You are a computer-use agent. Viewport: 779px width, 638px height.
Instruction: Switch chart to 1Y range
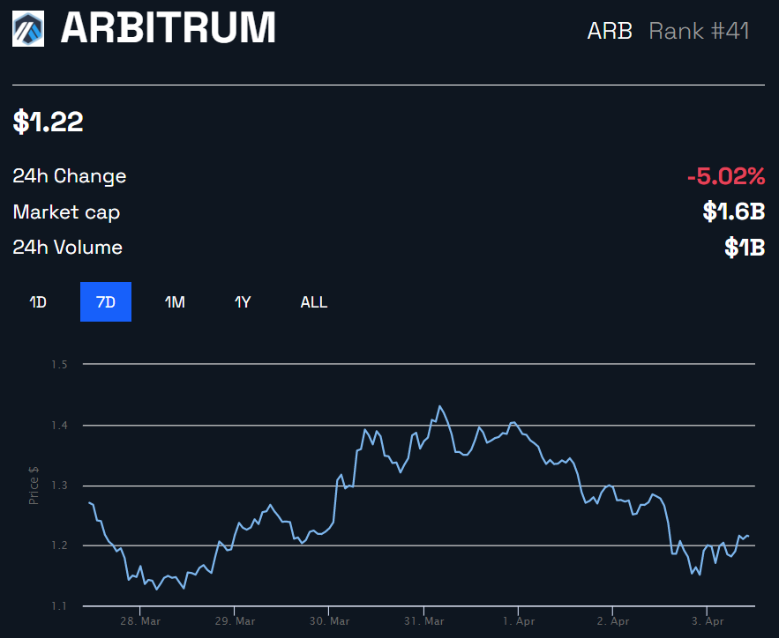(243, 301)
